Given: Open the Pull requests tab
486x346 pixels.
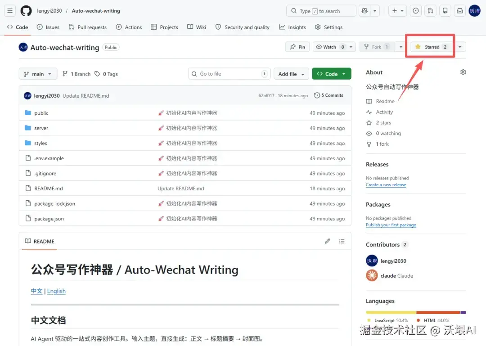Looking at the screenshot, I should (87, 27).
